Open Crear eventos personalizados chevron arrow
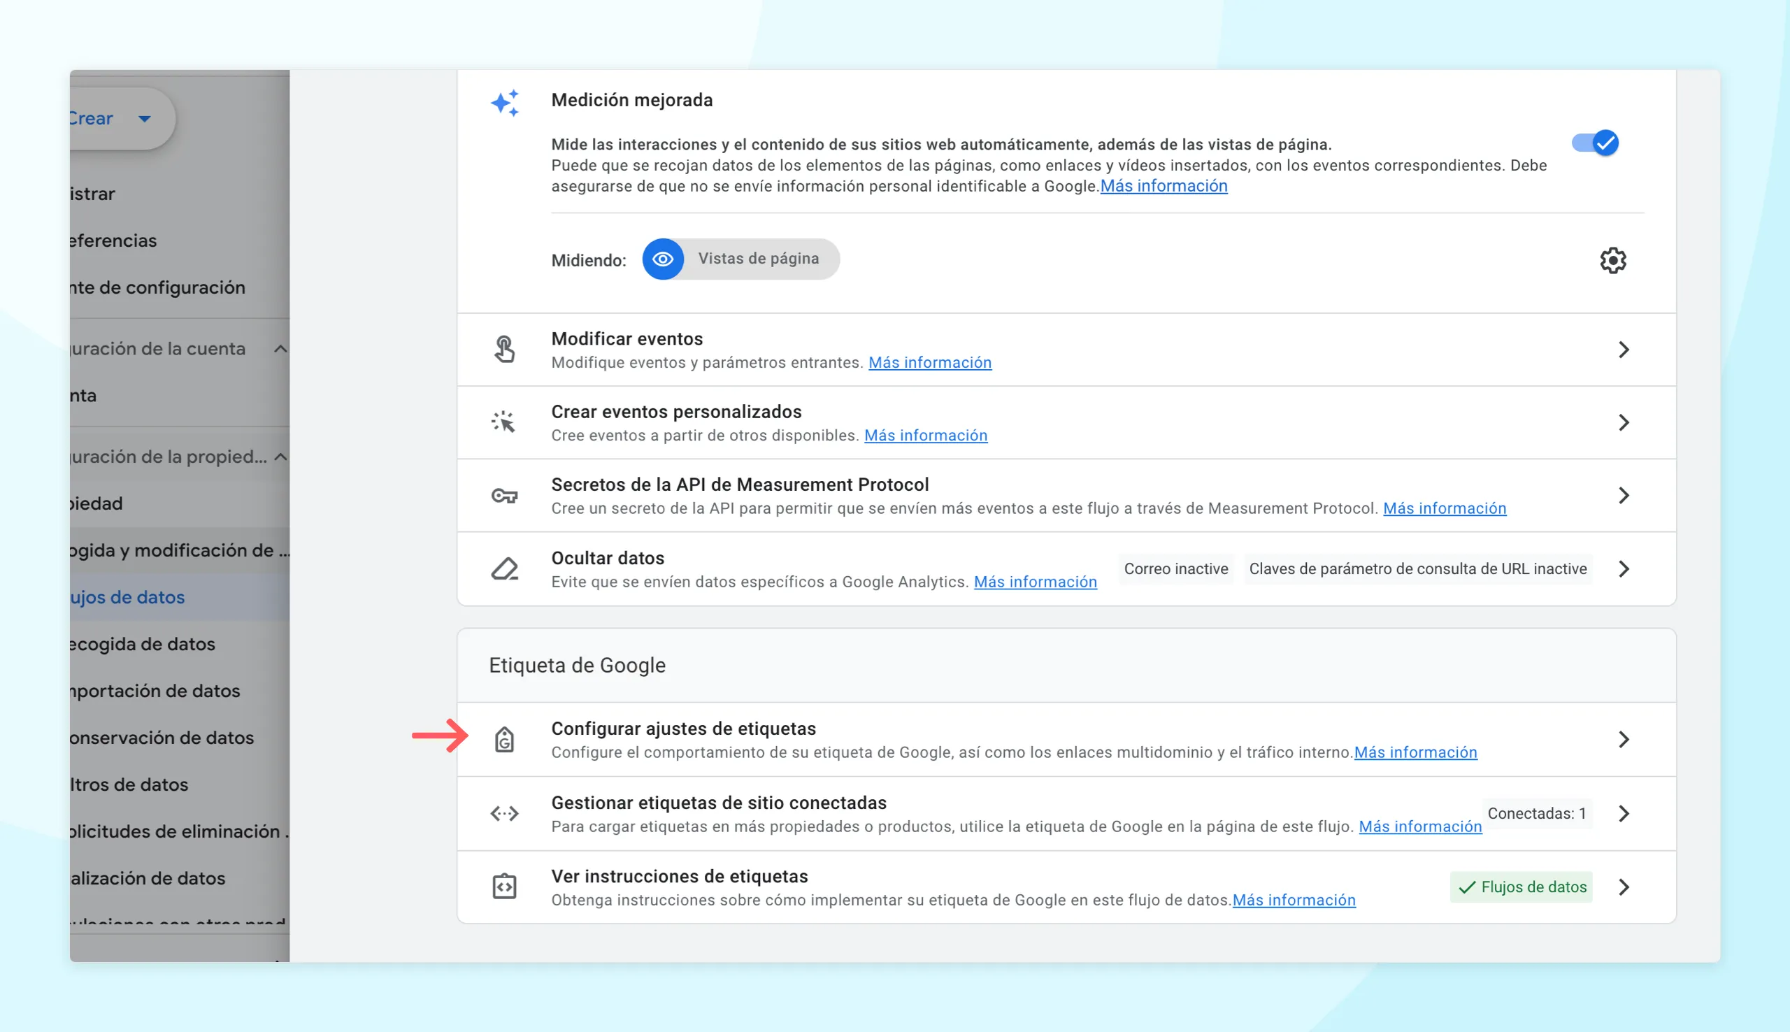Image resolution: width=1790 pixels, height=1032 pixels. click(x=1624, y=422)
